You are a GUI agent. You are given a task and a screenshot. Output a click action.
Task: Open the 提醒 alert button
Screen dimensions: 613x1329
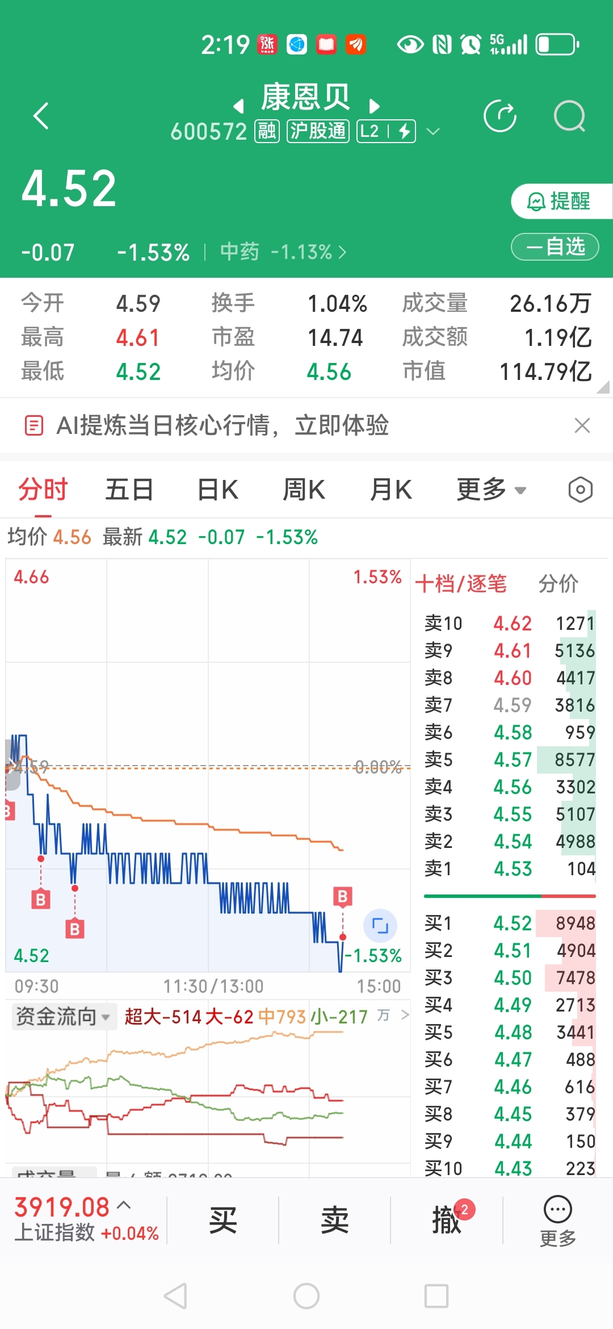[x=561, y=201]
